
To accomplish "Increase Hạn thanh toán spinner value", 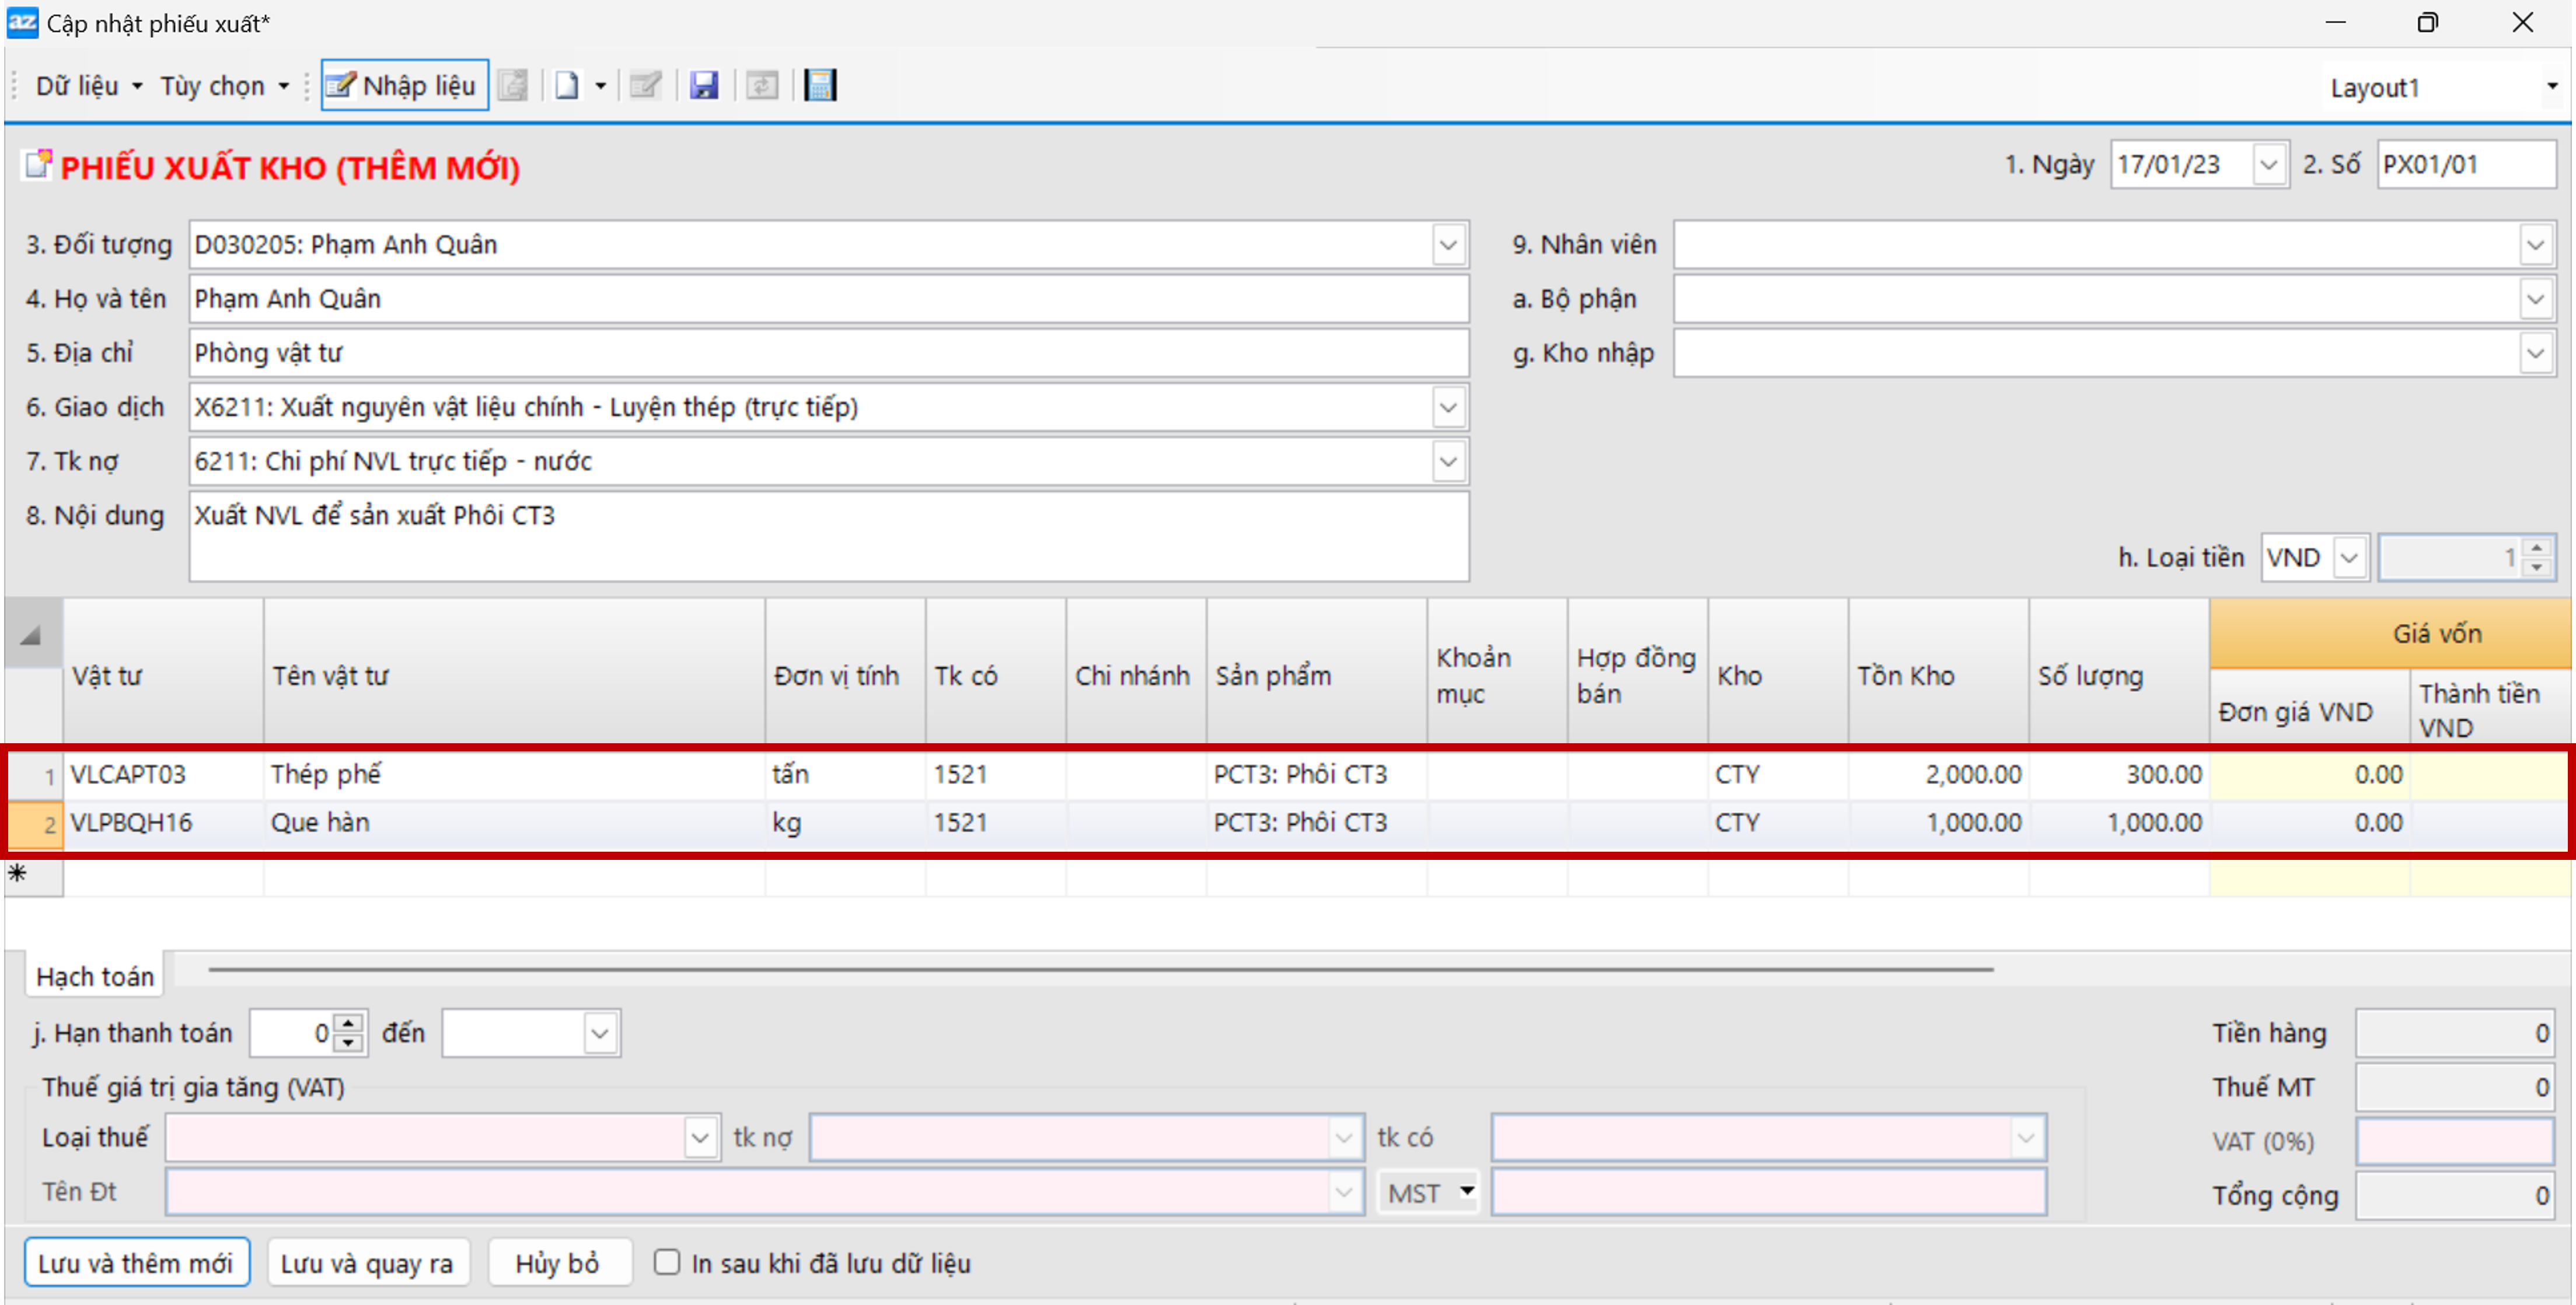I will click(x=348, y=1023).
